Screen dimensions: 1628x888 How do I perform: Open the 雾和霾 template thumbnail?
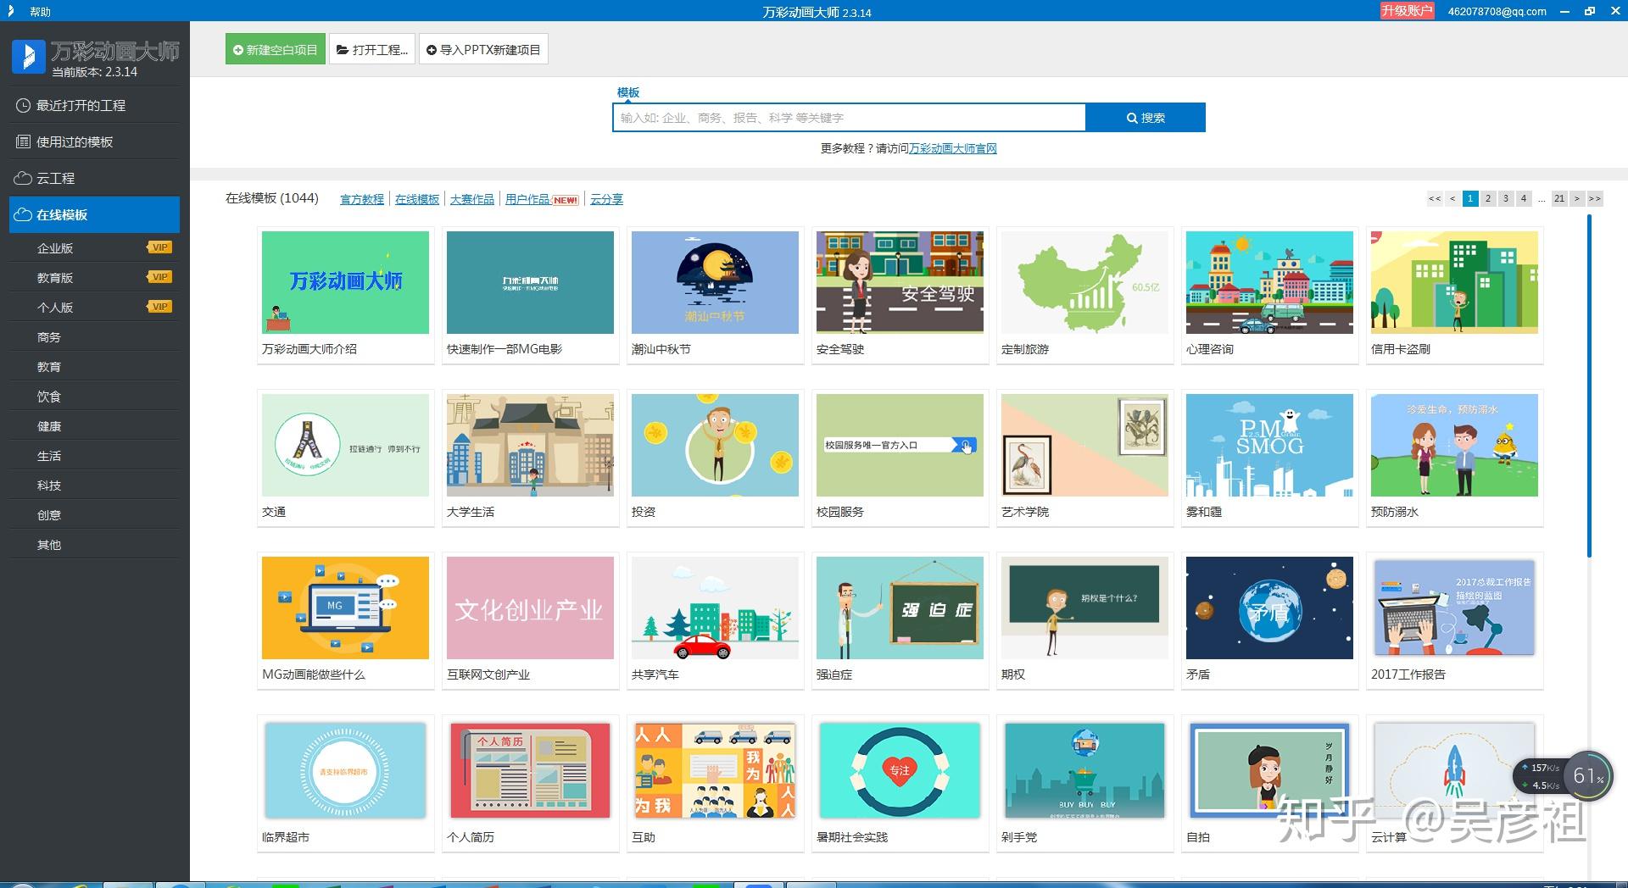(1269, 445)
